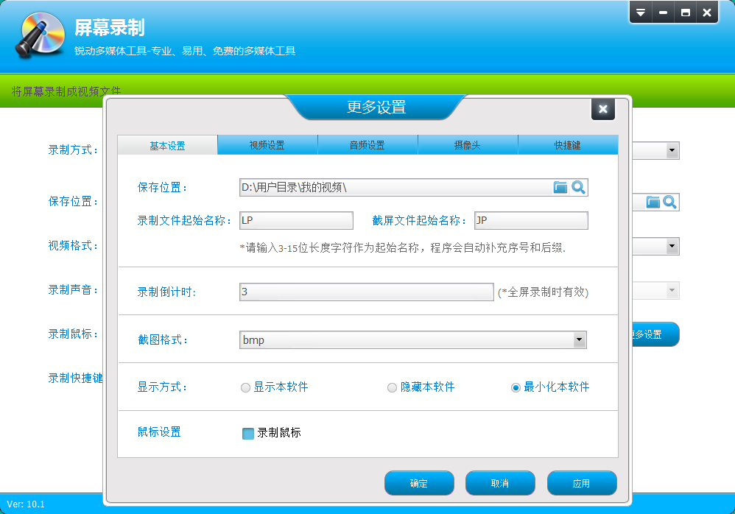Click the main window's save location folder icon
The height and width of the screenshot is (514, 735).
(653, 202)
